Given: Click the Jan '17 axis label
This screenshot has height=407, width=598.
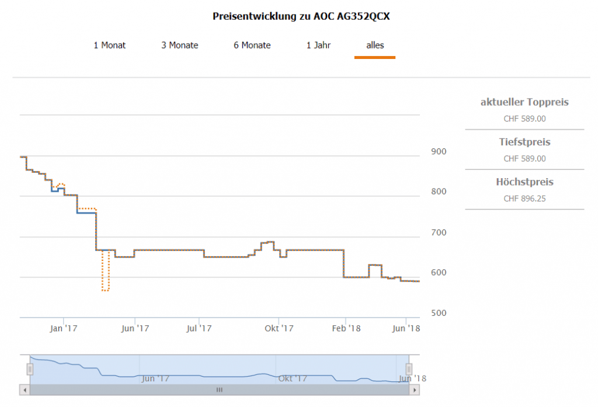Looking at the screenshot, I should 64,329.
